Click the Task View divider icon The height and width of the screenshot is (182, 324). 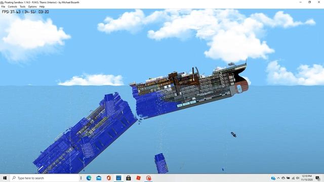(x=81, y=178)
